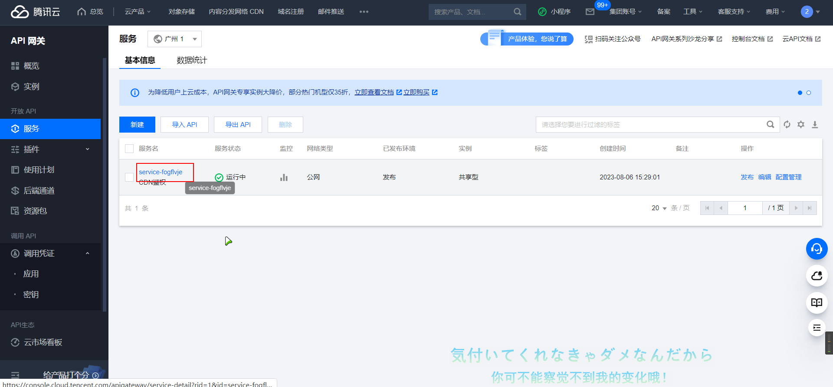Image resolution: width=833 pixels, height=387 pixels.
Task: Open the more products ellipsis menu
Action: tap(364, 12)
